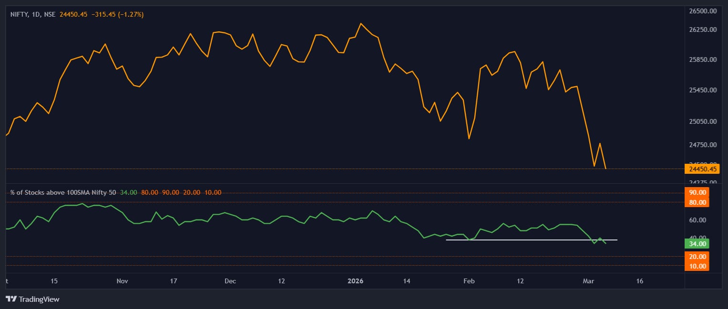Click the 26500.00 price axis label

(x=703, y=10)
